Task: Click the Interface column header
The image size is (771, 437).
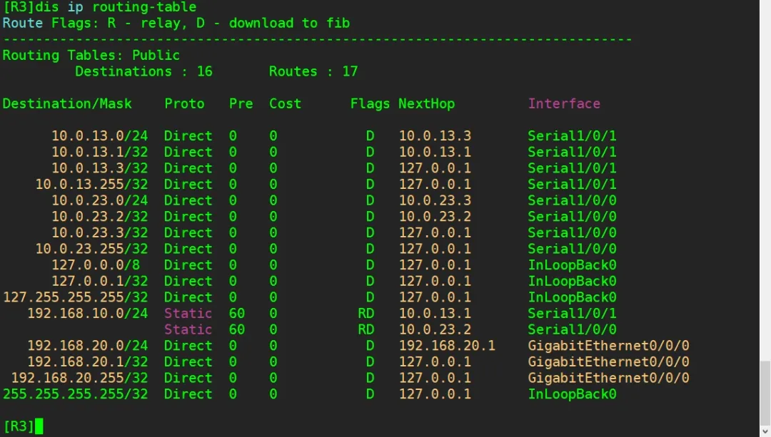Action: [564, 103]
